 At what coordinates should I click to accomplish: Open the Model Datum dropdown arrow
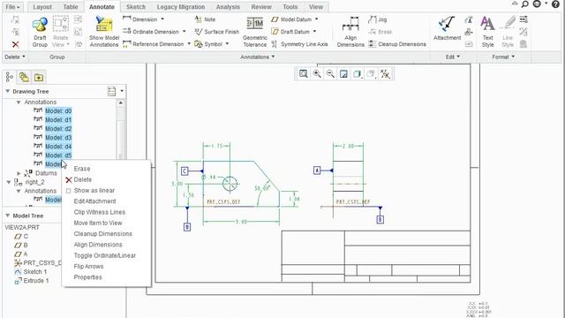(316, 19)
